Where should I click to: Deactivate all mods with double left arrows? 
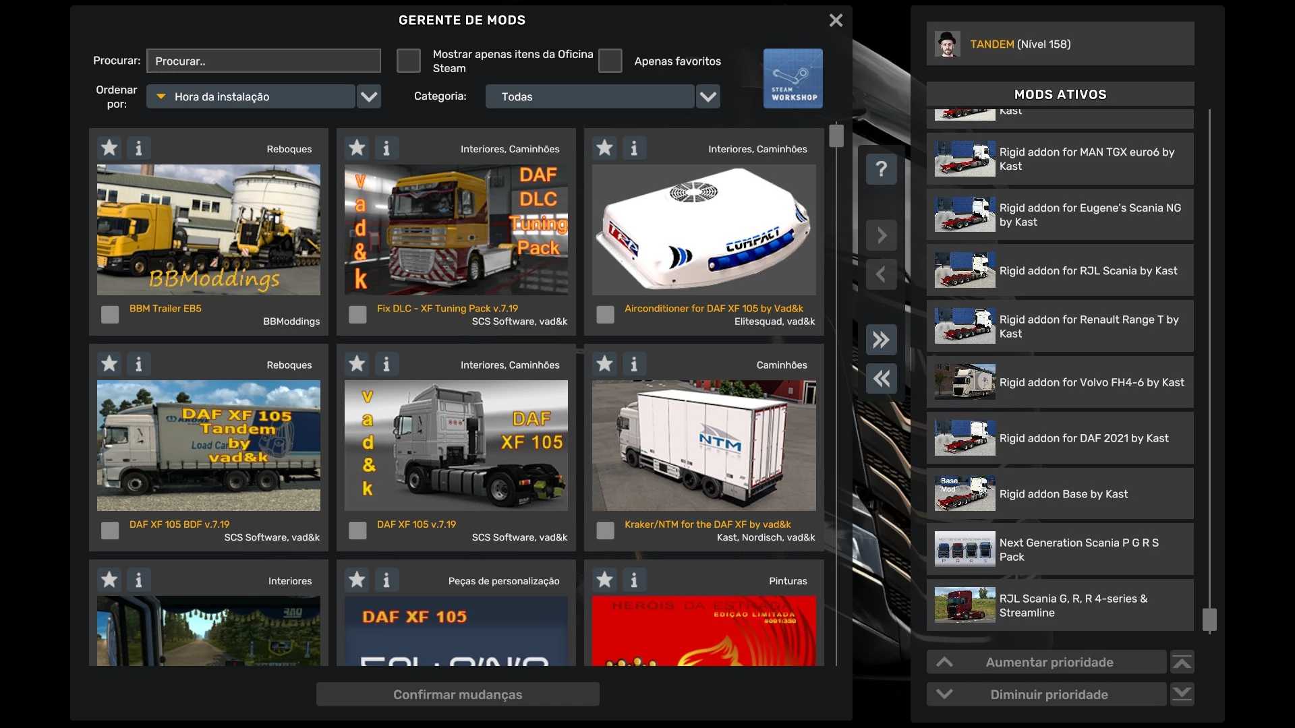coord(881,379)
